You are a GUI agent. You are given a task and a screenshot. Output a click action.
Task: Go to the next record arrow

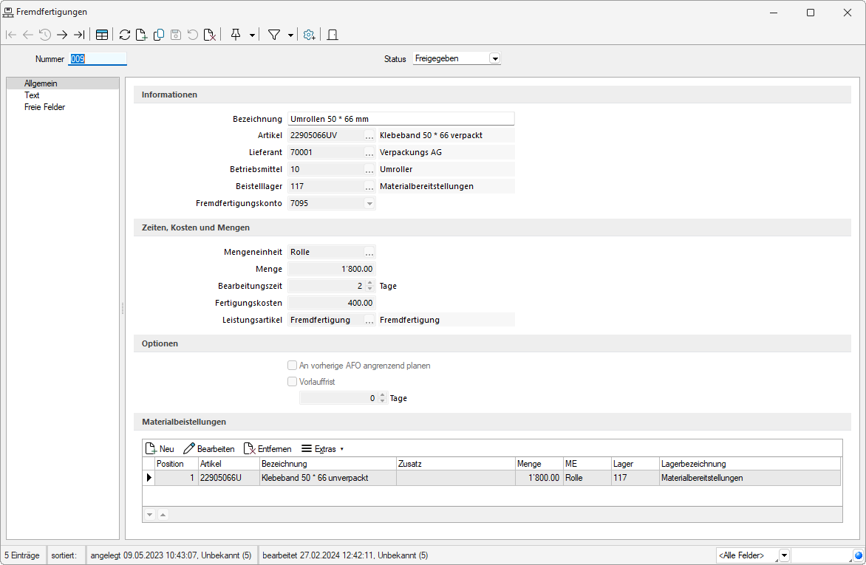coord(62,35)
